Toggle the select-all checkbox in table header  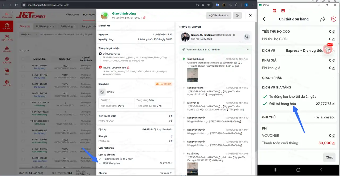click(x=23, y=59)
